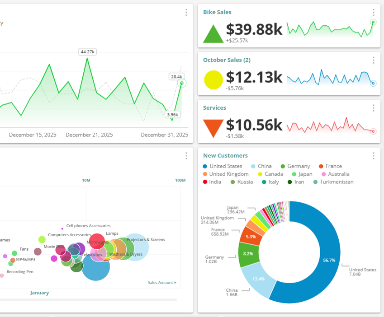Toggle Germany in the legend
Screen dimensions: 384x317
pyautogui.click(x=295, y=166)
